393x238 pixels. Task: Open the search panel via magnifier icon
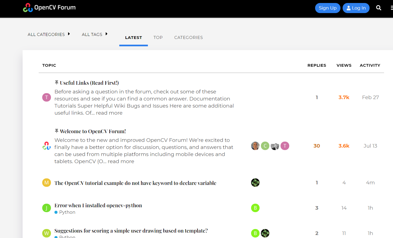point(379,8)
